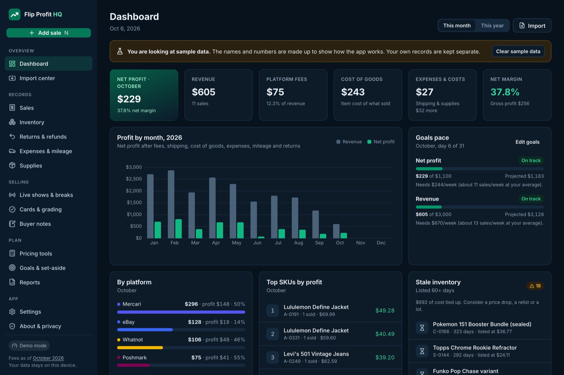This screenshot has width=564, height=375.
Task: Click the Demo mode badge
Action: click(x=29, y=346)
